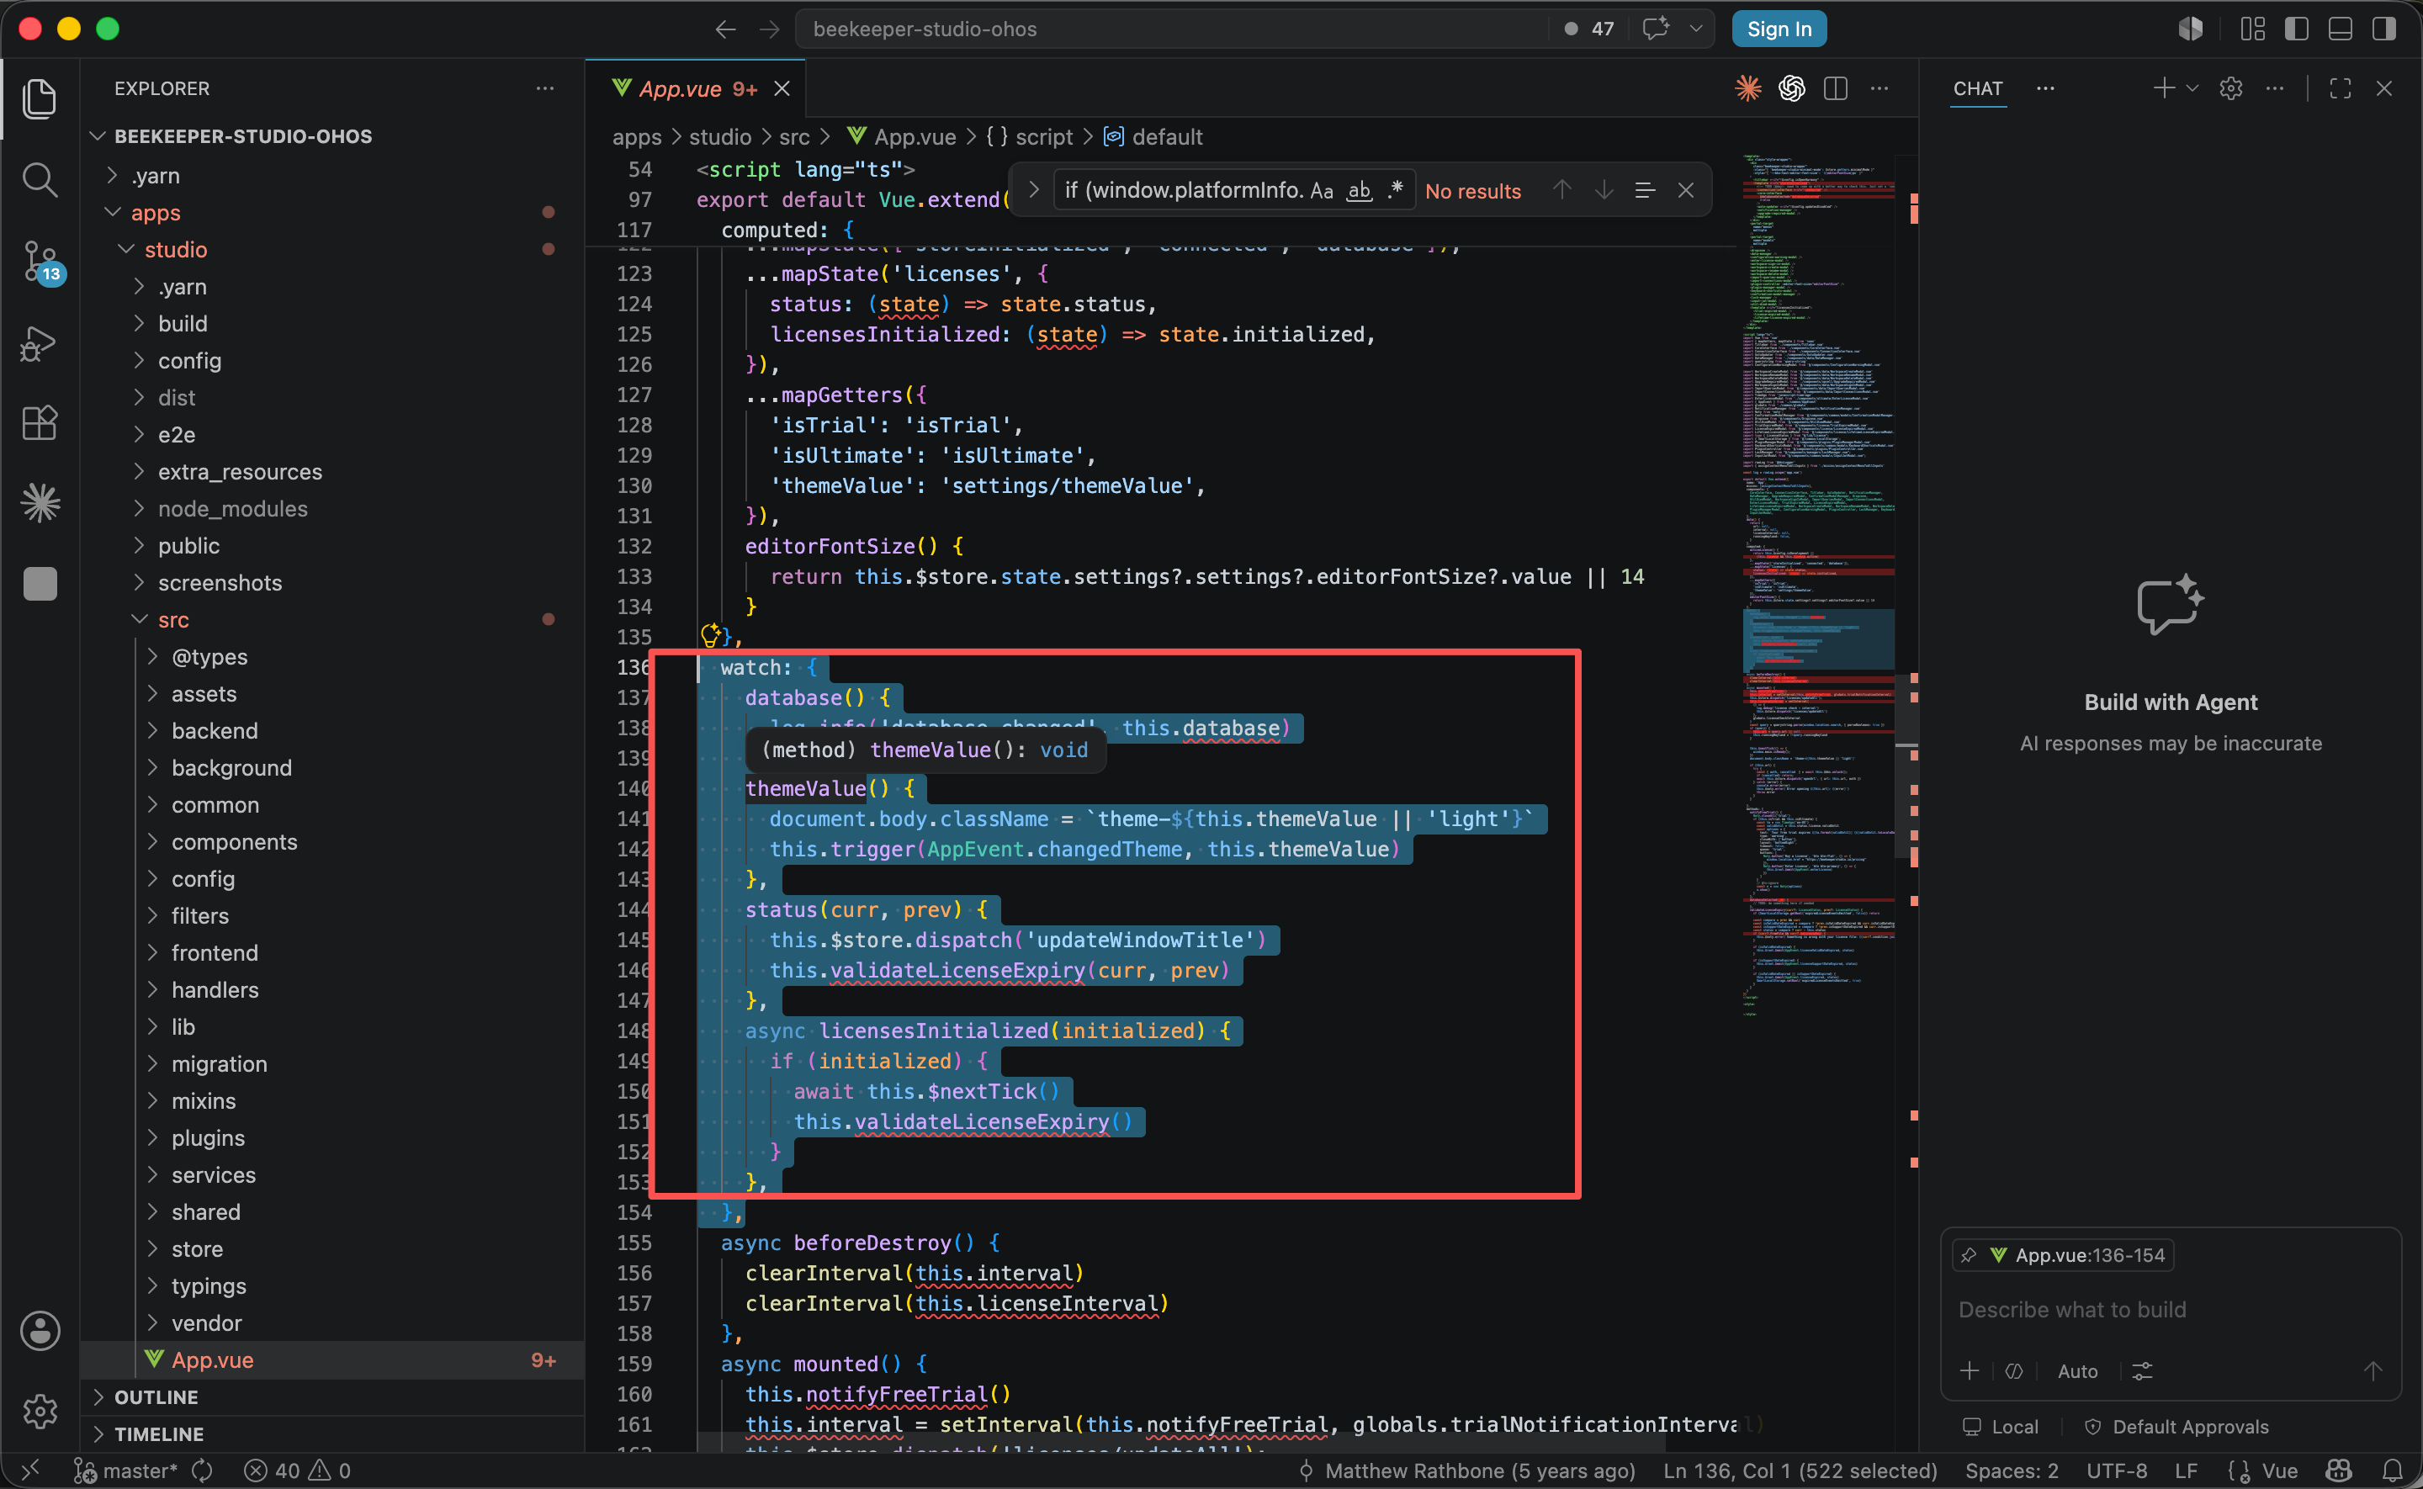Open the Manage gear in activity bar
This screenshot has height=1489, width=2423.
coord(40,1412)
